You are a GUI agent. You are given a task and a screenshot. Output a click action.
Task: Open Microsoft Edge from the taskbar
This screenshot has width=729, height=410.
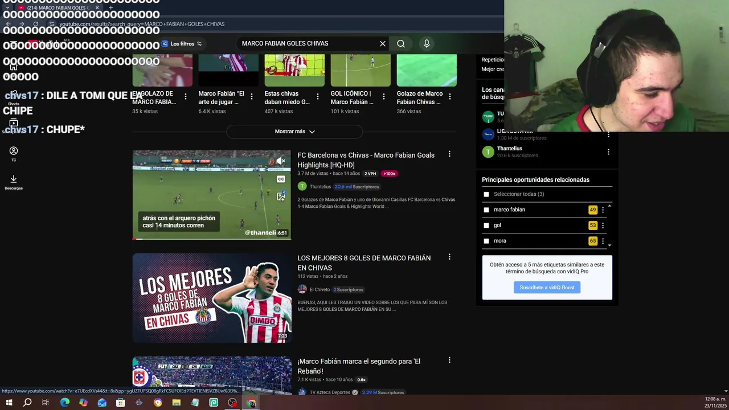[x=65, y=403]
